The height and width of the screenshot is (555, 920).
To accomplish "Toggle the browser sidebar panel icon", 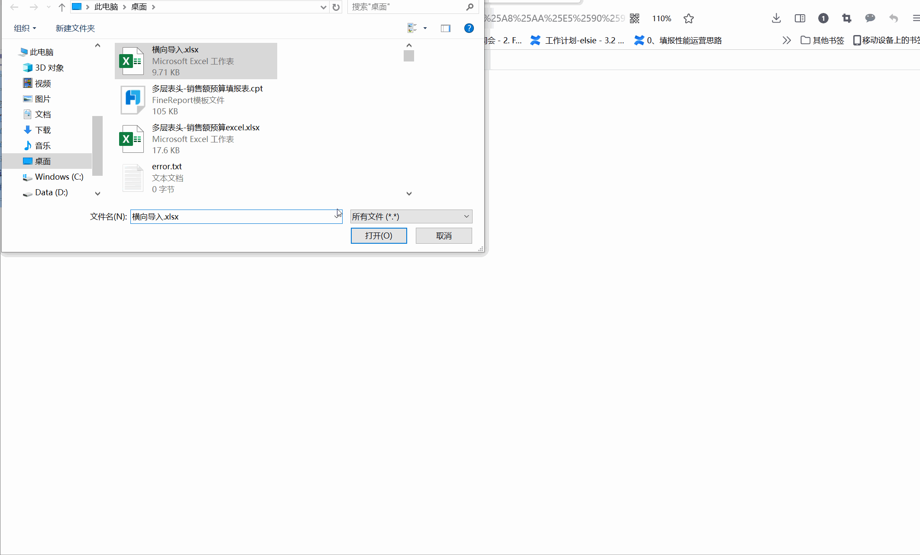I will coord(800,18).
